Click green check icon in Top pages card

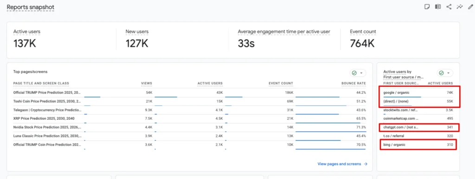pyautogui.click(x=354, y=73)
